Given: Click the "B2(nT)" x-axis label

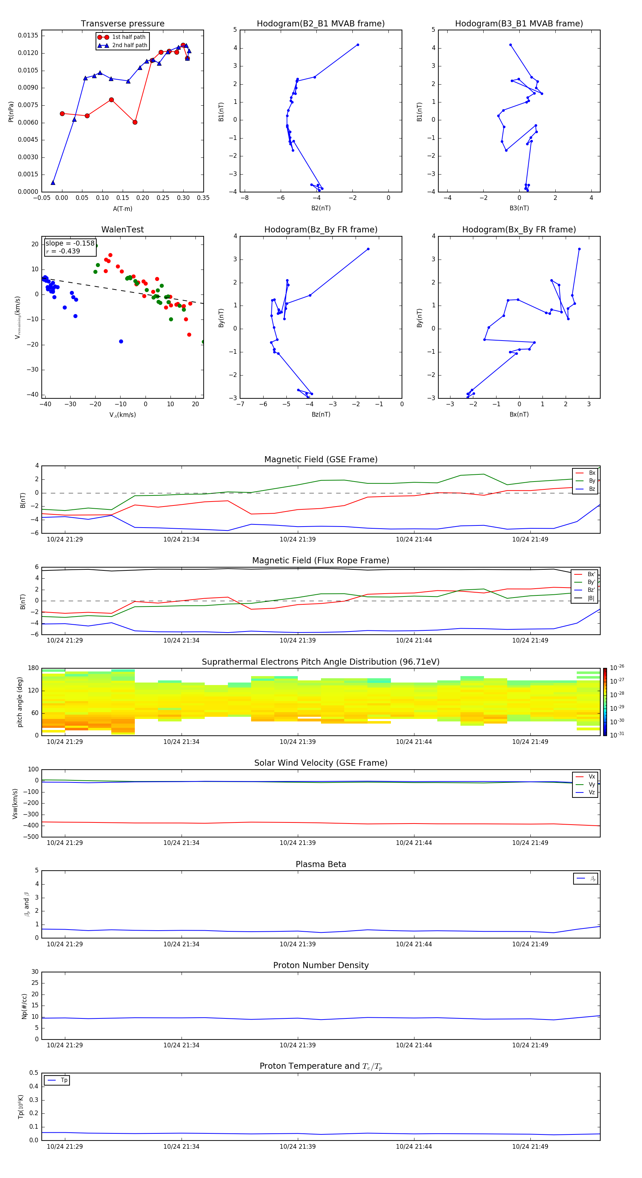Looking at the screenshot, I should [x=321, y=208].
